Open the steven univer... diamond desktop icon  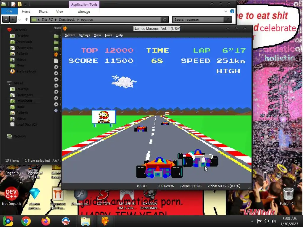pos(35,199)
